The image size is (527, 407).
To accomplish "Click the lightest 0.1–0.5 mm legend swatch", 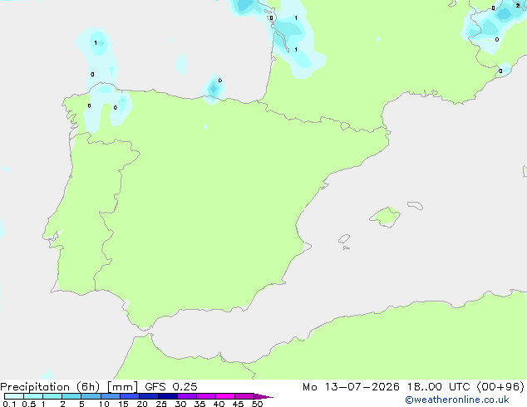I will [14, 396].
